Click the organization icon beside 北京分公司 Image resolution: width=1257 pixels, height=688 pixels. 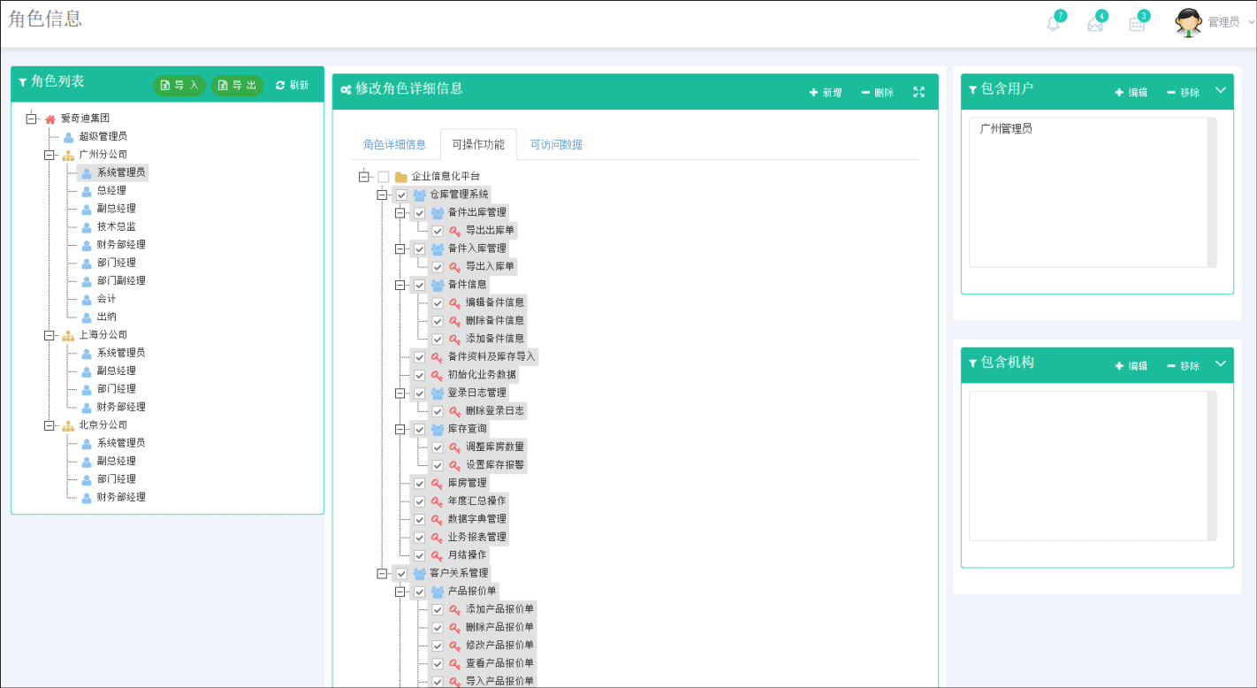click(68, 425)
